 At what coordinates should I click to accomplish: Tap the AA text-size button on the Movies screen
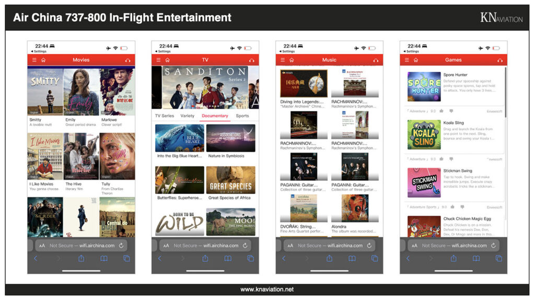click(x=42, y=246)
